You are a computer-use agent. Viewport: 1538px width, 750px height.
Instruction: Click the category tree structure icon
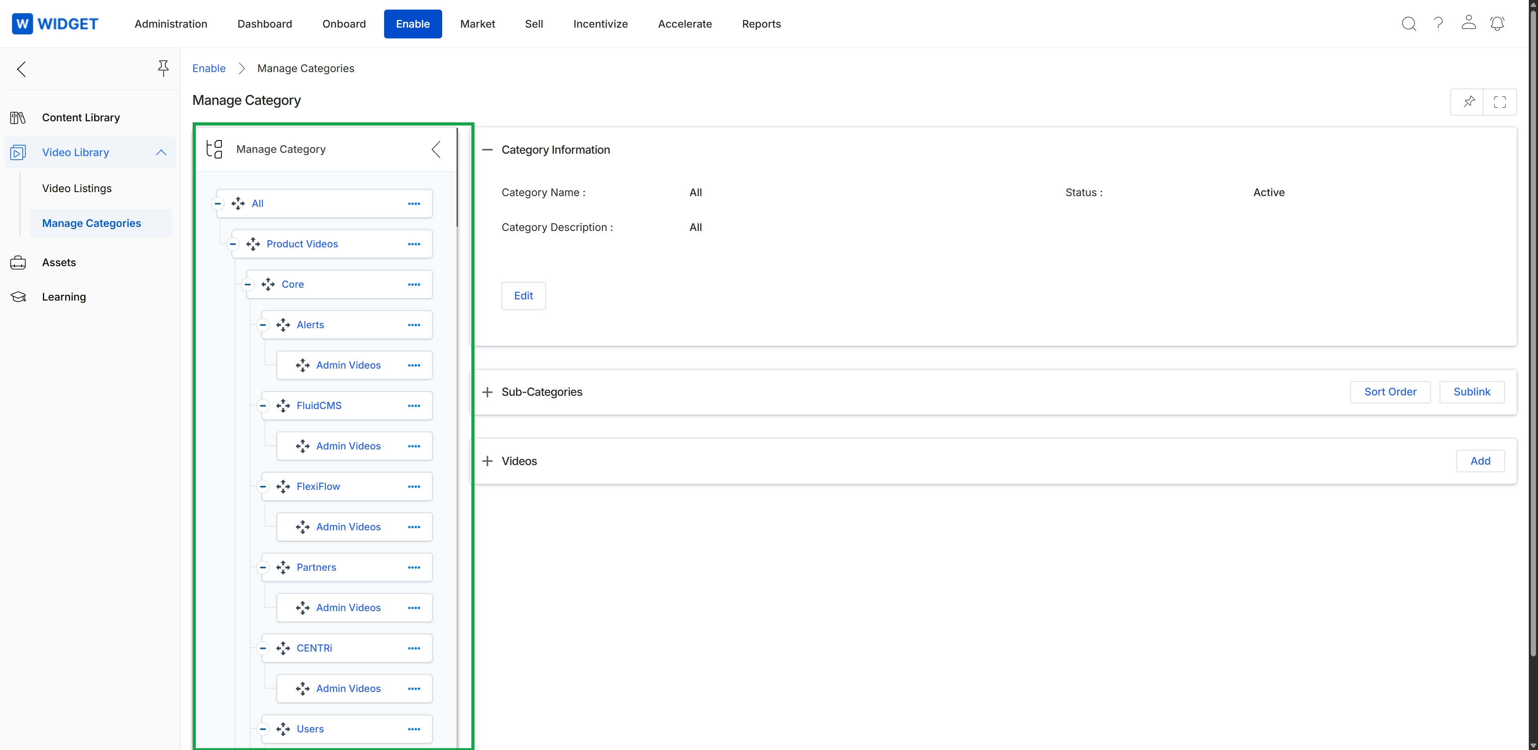214,149
